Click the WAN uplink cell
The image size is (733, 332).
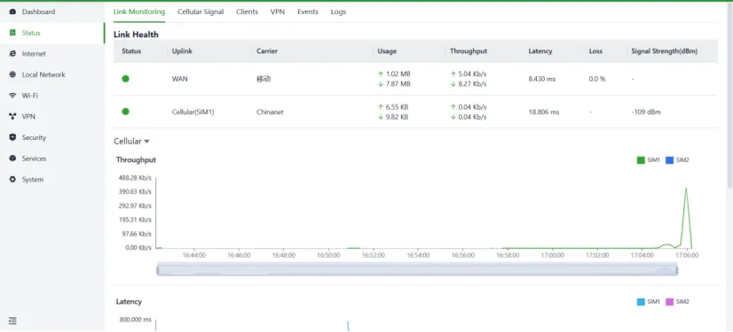[x=180, y=79]
